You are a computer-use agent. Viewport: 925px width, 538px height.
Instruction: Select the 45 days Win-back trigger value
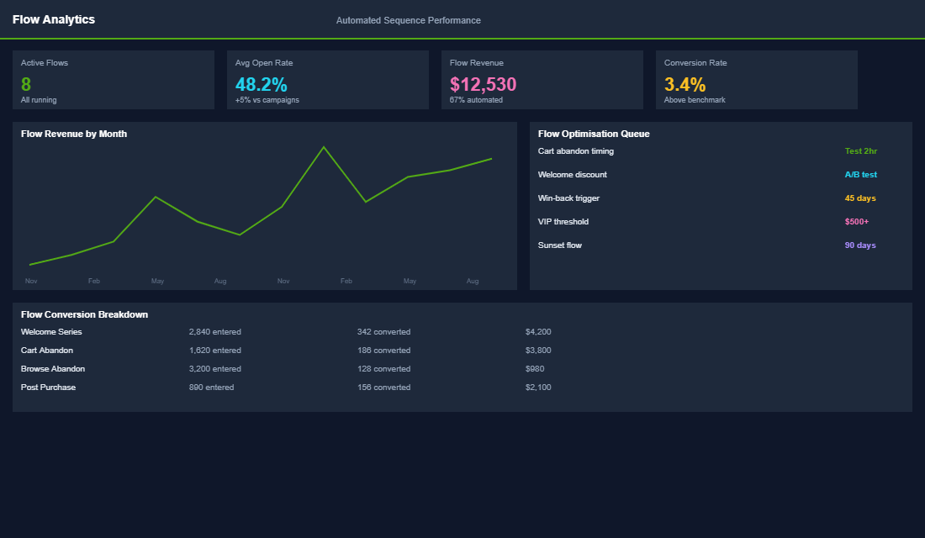[x=860, y=198]
